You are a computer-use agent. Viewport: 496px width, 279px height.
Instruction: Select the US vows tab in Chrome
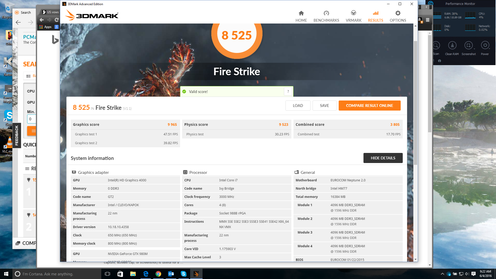pos(51,12)
